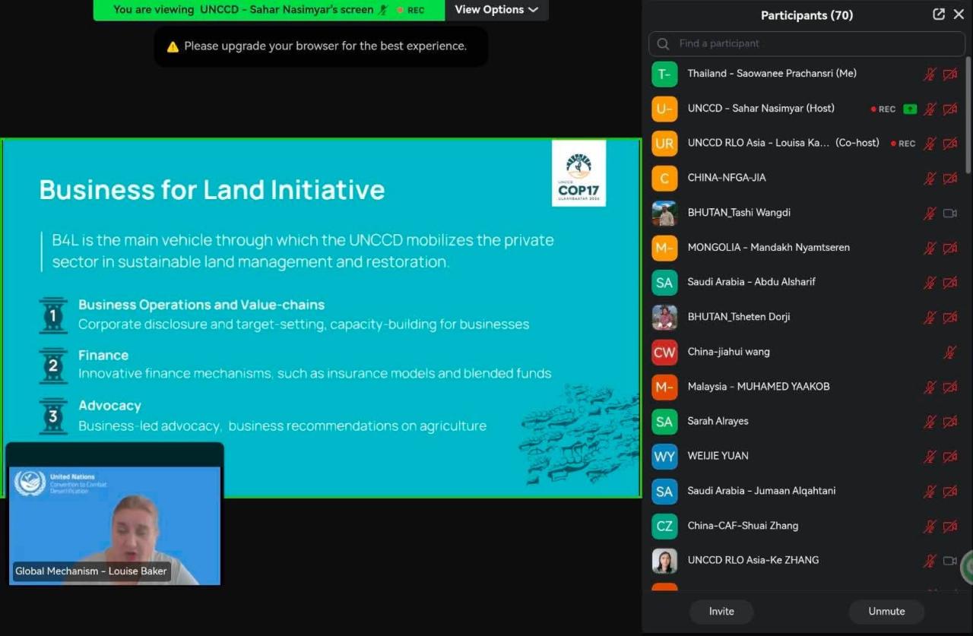This screenshot has height=636, width=973.
Task: Toggle the camera icon for Saowanee Prachansri (Me)
Action: tap(950, 74)
